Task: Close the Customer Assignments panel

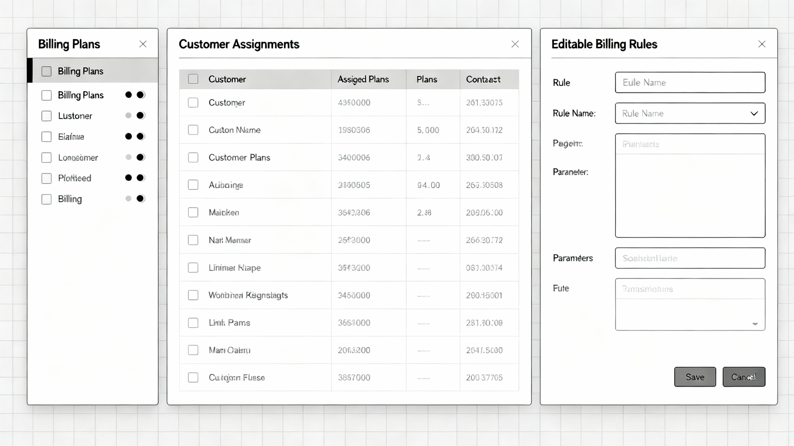Action: point(515,44)
